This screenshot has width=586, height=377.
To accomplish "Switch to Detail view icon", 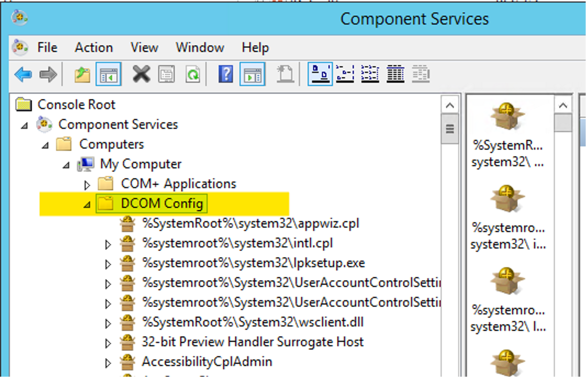I will 396,74.
